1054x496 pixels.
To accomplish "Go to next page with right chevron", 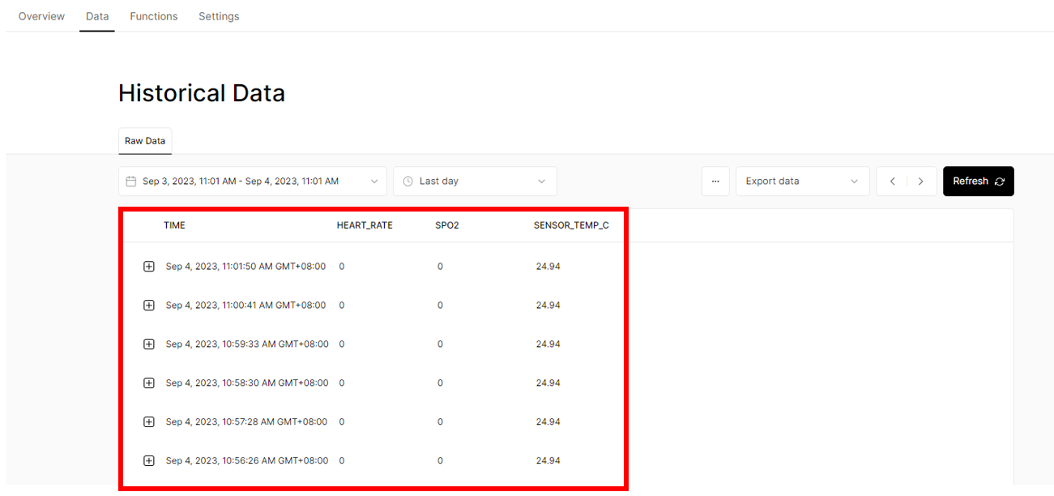I will pyautogui.click(x=921, y=182).
